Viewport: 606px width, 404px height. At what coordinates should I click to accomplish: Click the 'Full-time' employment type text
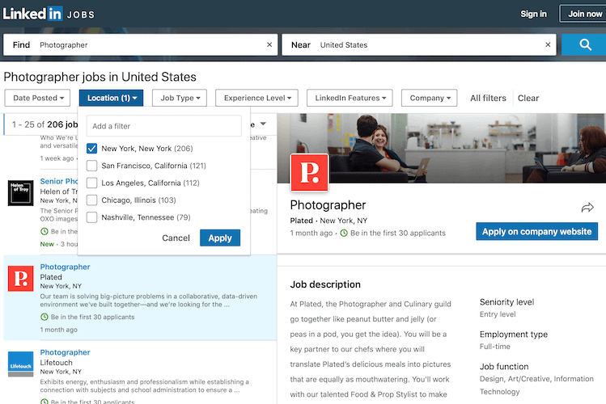(x=494, y=347)
